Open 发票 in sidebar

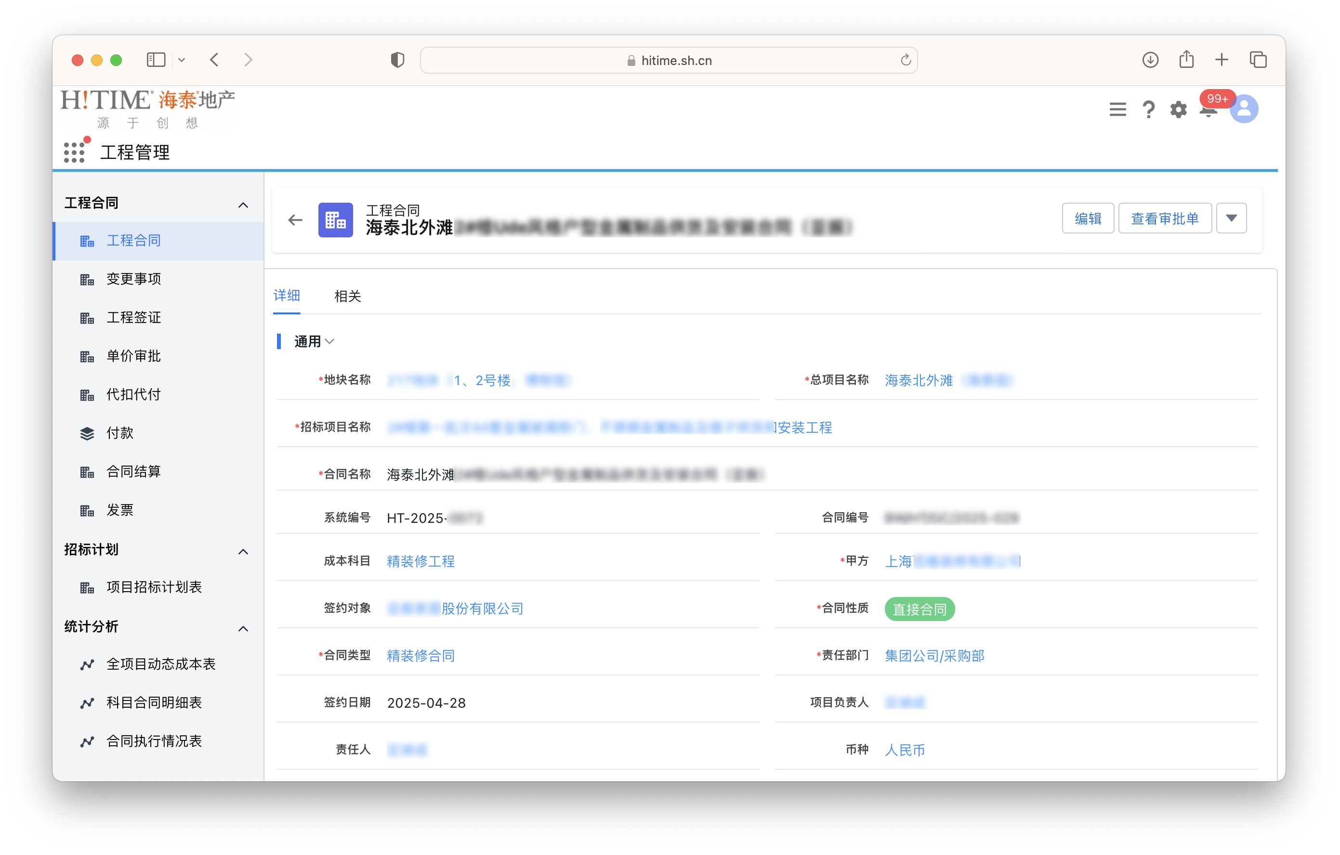coord(158,510)
